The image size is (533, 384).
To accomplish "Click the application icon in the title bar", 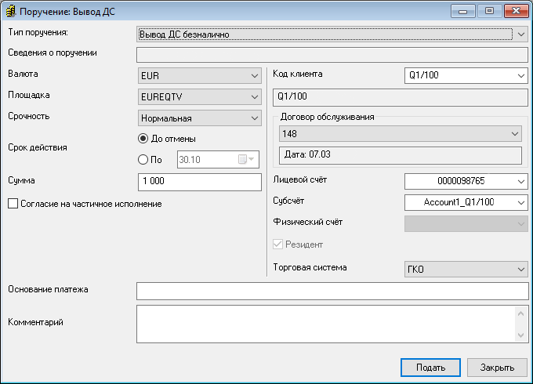I will coord(10,11).
